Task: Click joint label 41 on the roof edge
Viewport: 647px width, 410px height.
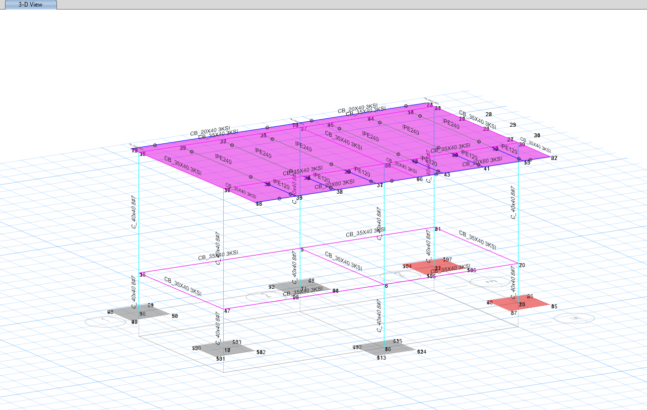Action: [487, 169]
